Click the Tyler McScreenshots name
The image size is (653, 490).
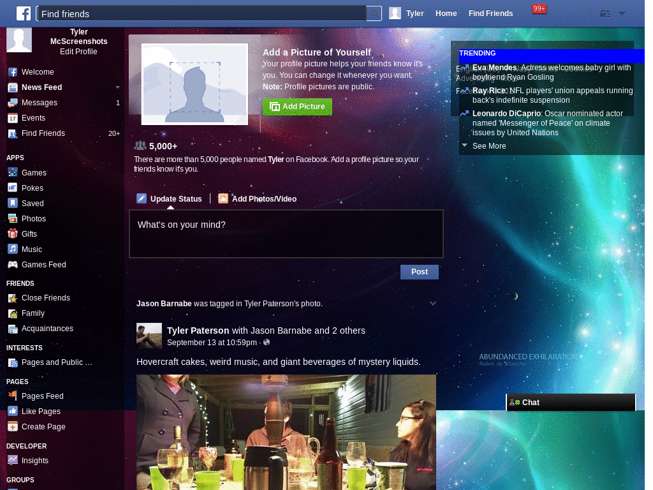click(x=78, y=36)
